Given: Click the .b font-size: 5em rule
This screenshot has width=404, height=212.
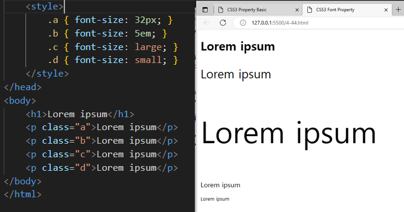Looking at the screenshot, I should click(107, 34).
